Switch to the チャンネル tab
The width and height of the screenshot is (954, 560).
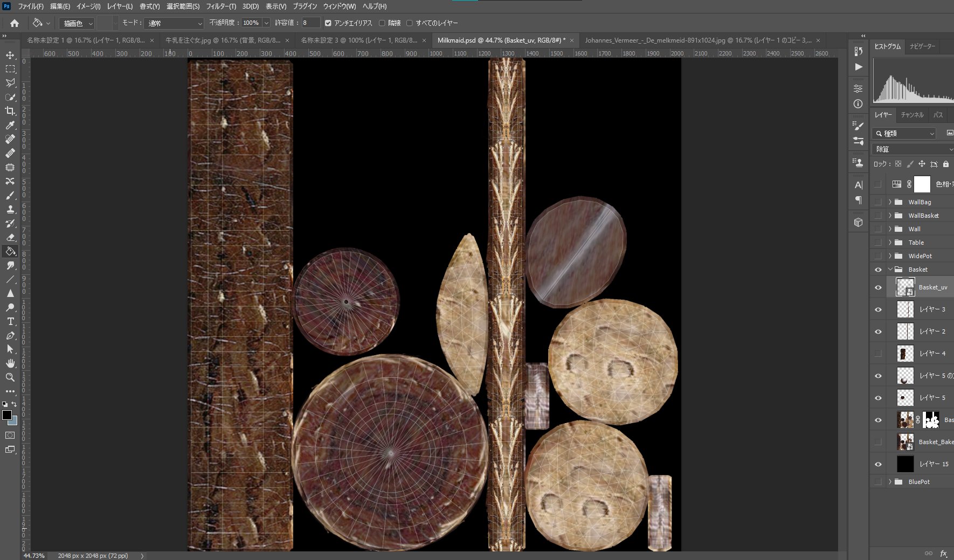click(912, 115)
